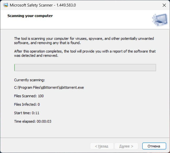Click the 'Files Scanned: 100' line

tap(29, 96)
